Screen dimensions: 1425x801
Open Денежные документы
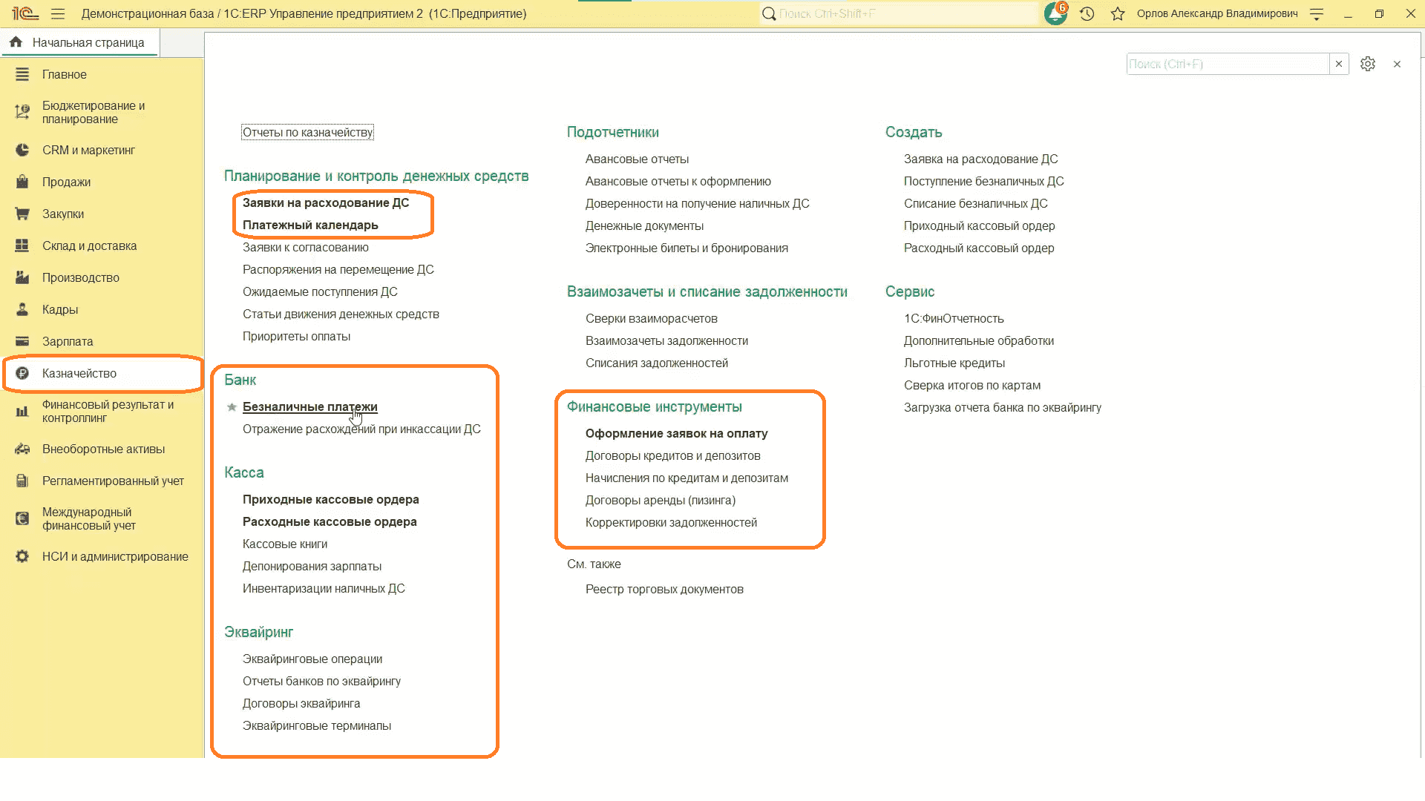[x=644, y=225]
